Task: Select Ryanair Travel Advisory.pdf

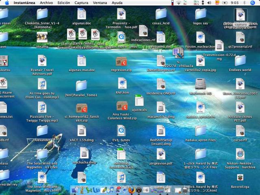Action: tap(42, 61)
